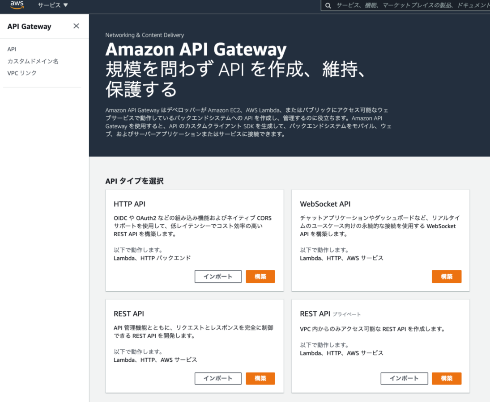The image size is (490, 402).
Task: Select VPC リンク in the sidebar
Action: tap(22, 73)
